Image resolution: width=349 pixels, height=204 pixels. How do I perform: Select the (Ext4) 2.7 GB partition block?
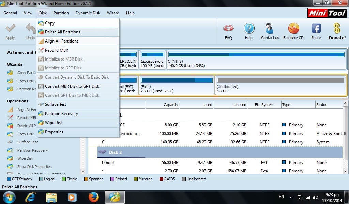click(x=177, y=85)
